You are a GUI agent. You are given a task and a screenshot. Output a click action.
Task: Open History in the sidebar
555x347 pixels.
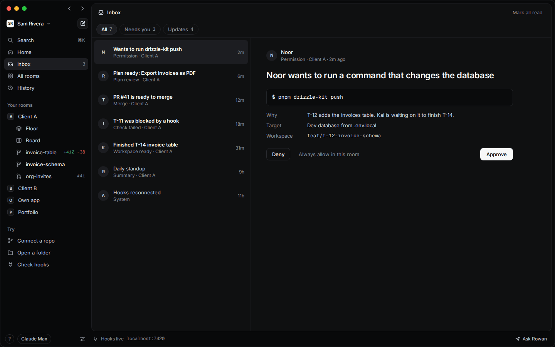point(46,88)
